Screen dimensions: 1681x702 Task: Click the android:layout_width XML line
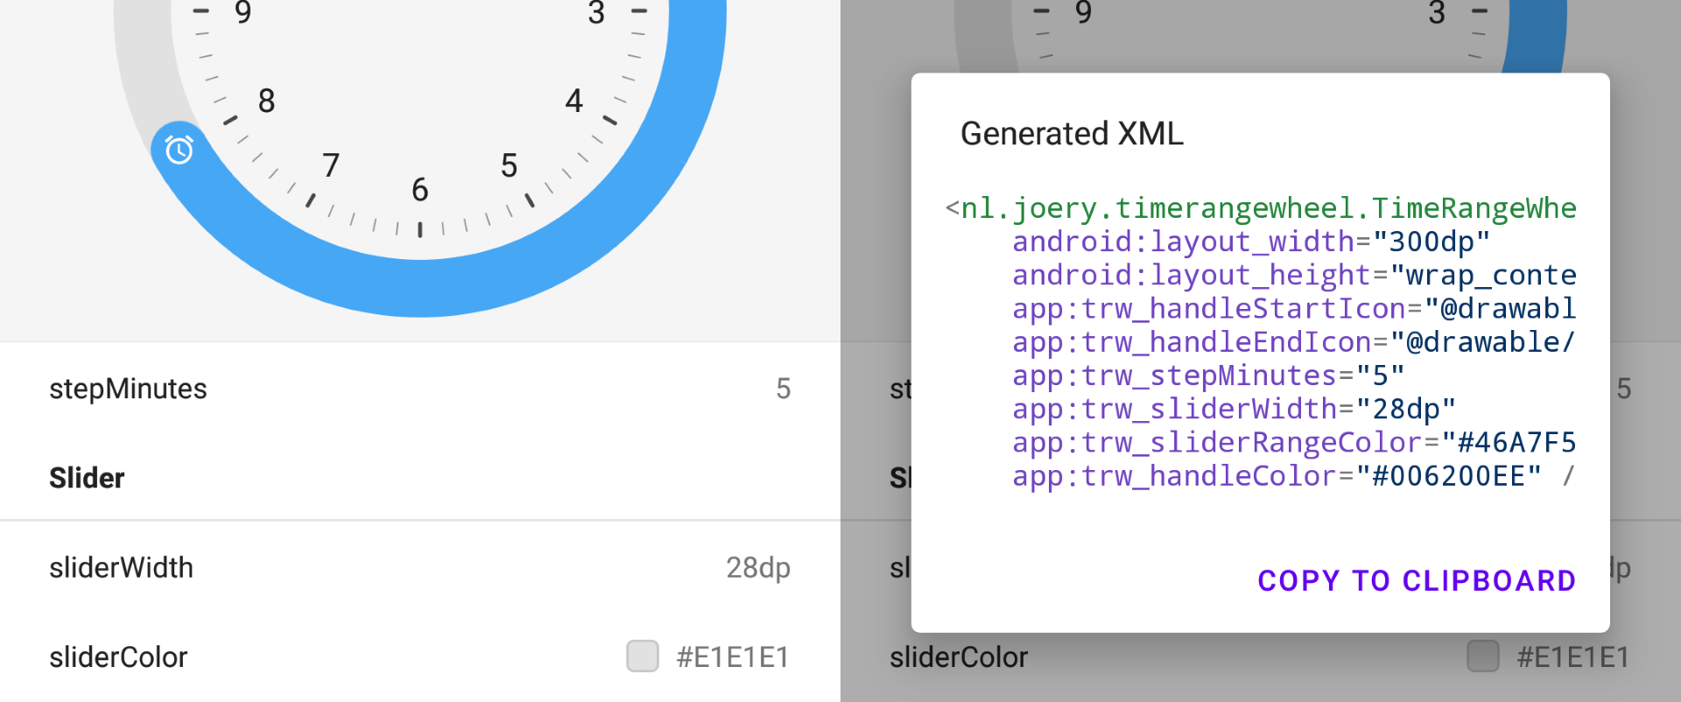[1251, 242]
